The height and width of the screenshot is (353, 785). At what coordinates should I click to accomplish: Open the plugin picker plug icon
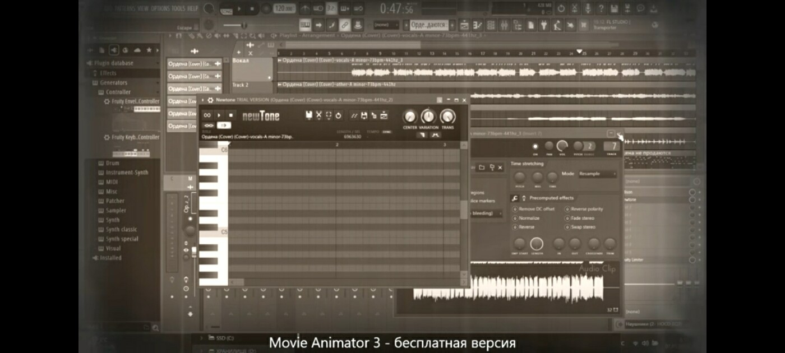(544, 26)
